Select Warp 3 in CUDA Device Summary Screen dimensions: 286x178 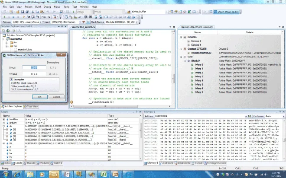point(199,76)
